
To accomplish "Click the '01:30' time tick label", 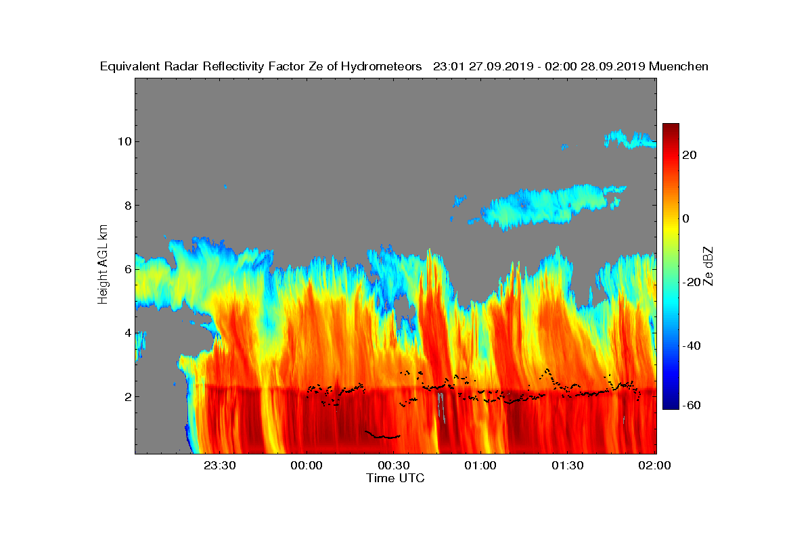I will click(x=568, y=465).
